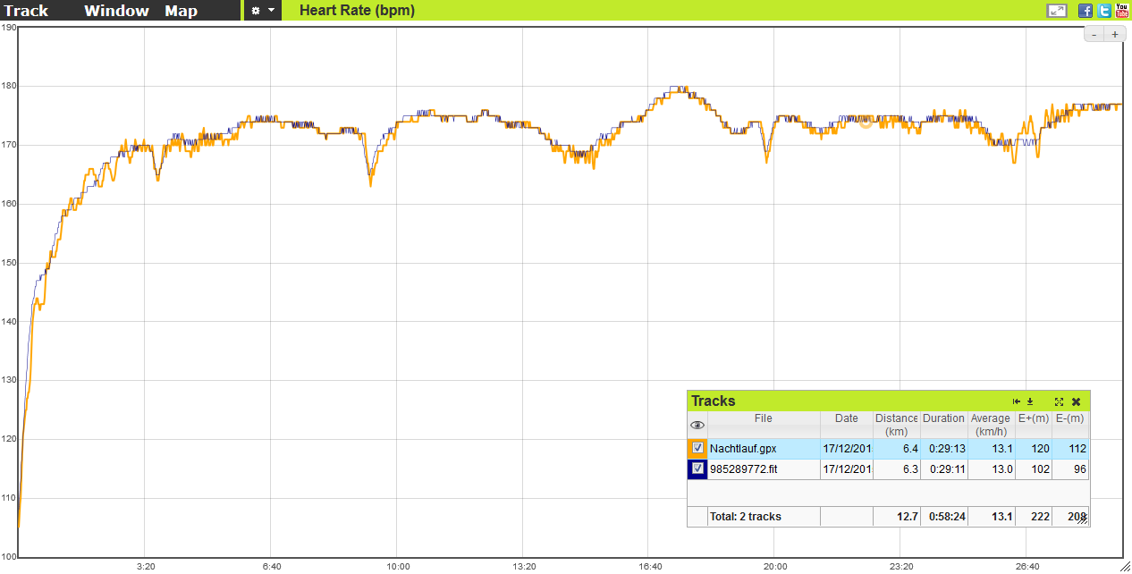Screen dimensions: 1132x574
Task: Toggle visibility eye icon in Tracks header
Action: [697, 425]
